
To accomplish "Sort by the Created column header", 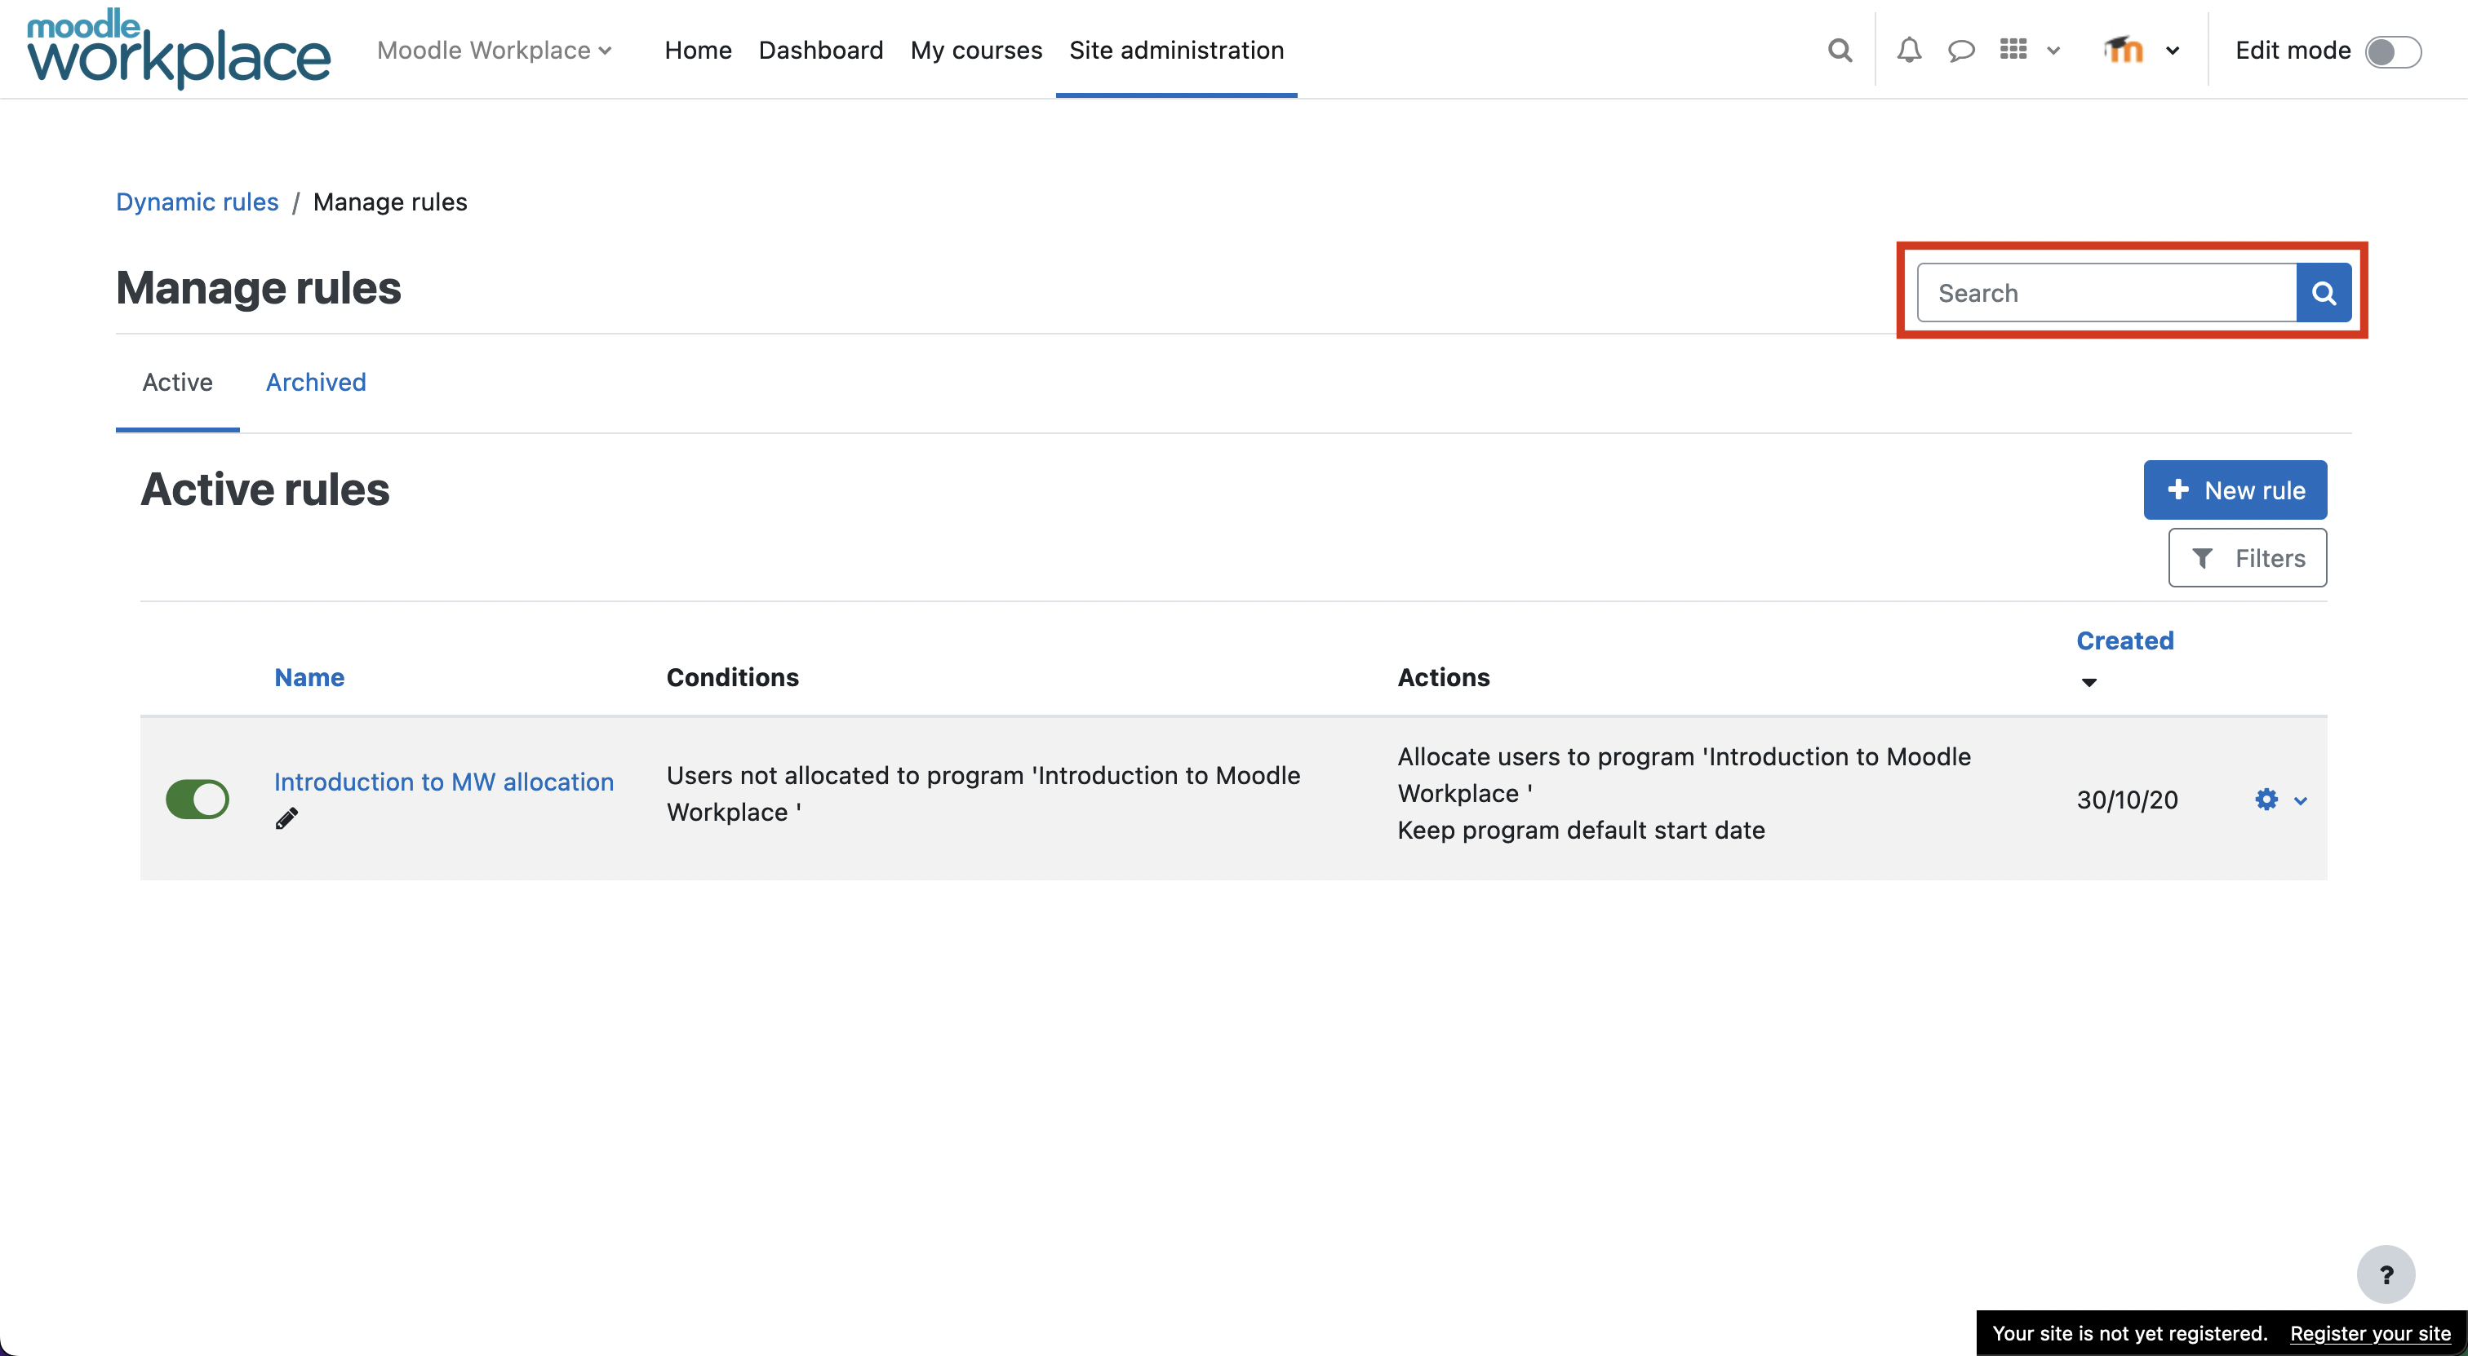I will pos(2125,640).
